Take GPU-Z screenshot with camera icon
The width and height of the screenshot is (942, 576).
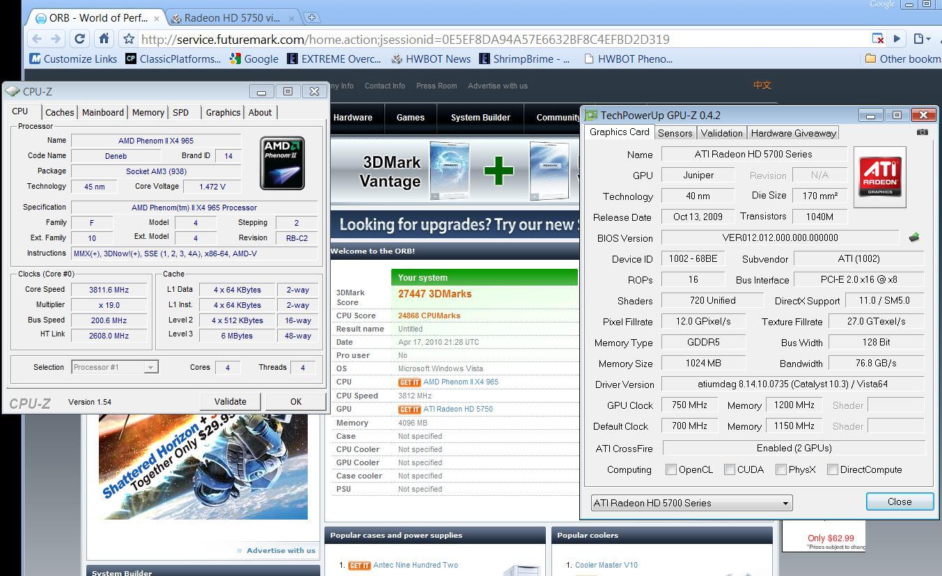coord(922,132)
